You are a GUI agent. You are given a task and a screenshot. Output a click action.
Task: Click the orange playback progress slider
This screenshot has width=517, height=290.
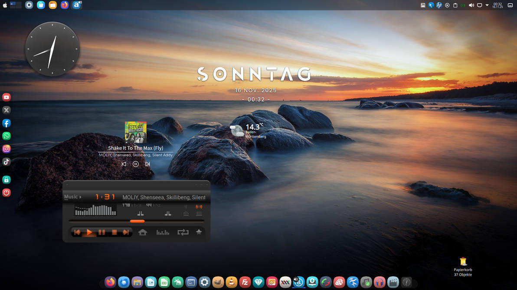click(137, 221)
